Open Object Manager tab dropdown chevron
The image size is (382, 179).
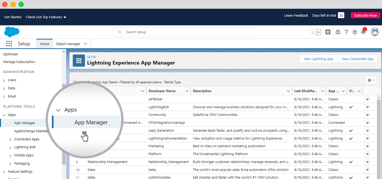pos(86,44)
